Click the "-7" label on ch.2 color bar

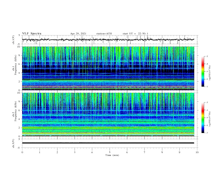207,133
